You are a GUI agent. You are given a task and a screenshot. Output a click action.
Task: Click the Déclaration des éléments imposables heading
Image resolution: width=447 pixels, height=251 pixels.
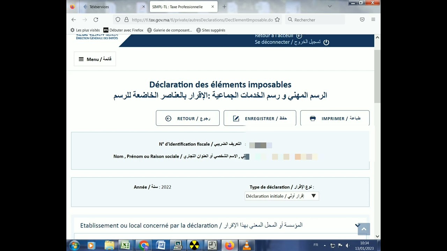coord(220,84)
